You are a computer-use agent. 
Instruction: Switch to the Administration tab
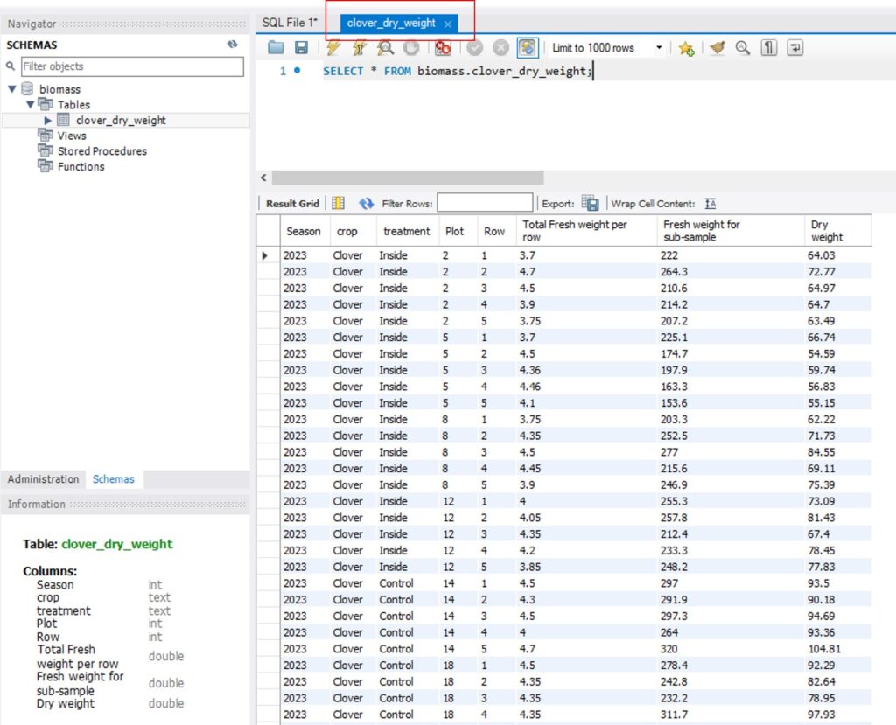pyautogui.click(x=43, y=479)
